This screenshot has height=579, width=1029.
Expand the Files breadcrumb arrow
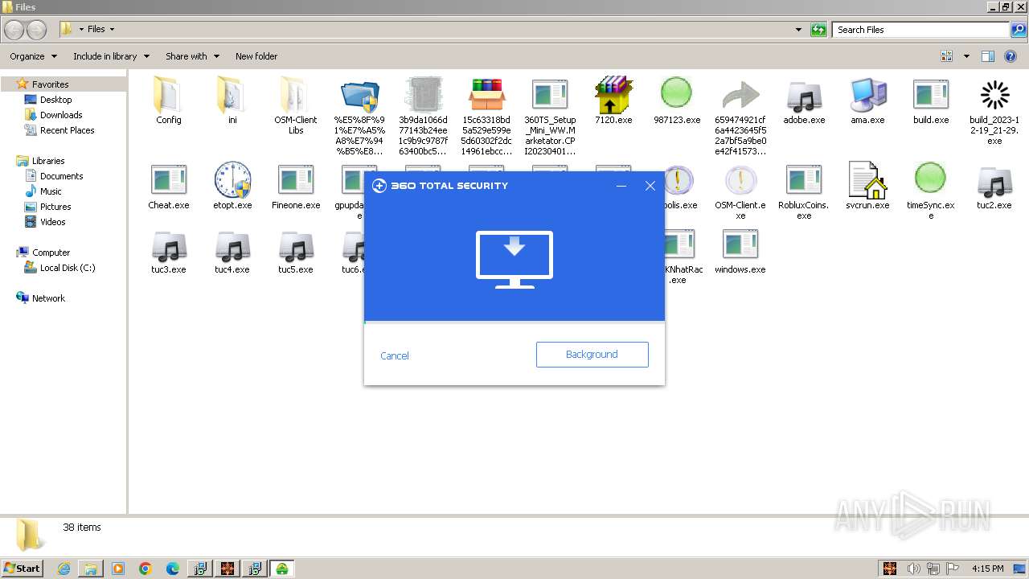112,30
